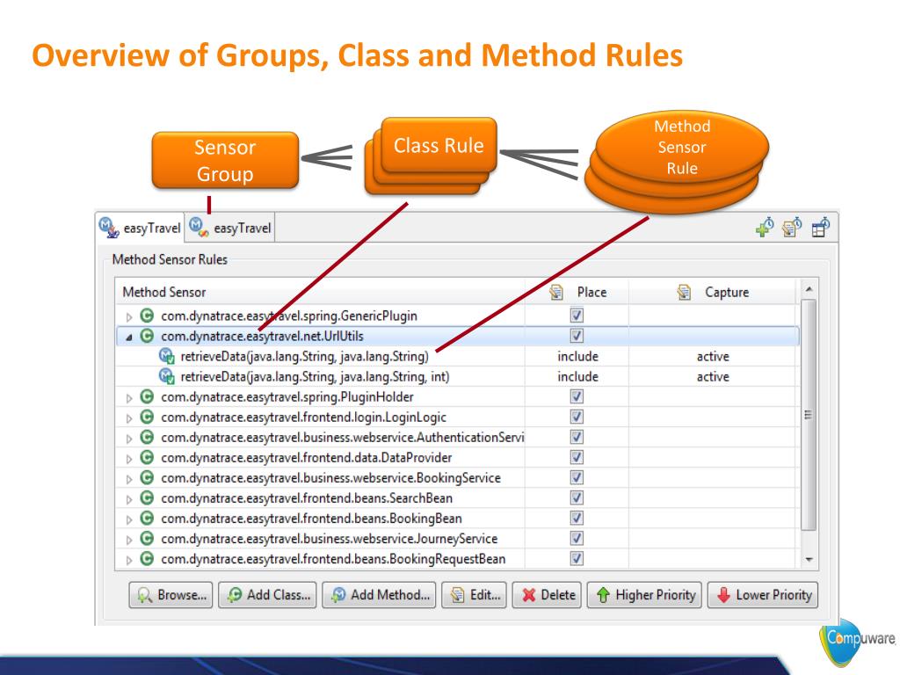The width and height of the screenshot is (900, 675).
Task: Click the Add Class... button
Action: 267,595
